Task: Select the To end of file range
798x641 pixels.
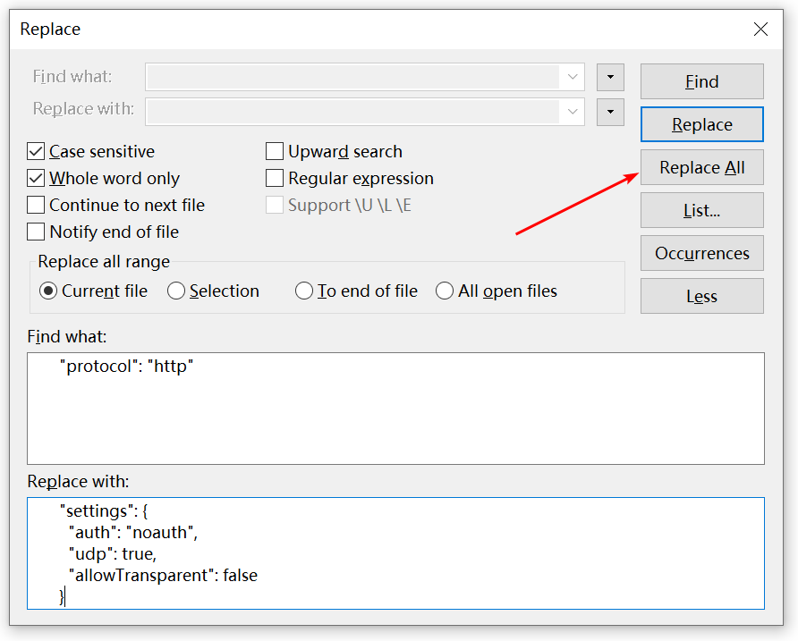Action: (x=304, y=291)
